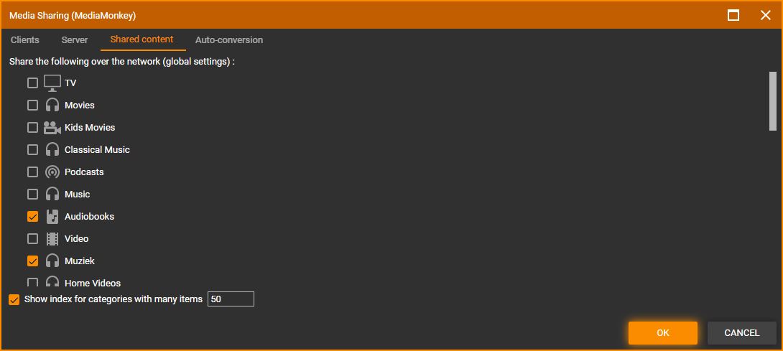Click the camera icon beside Kids Movies
783x351 pixels.
pos(52,127)
